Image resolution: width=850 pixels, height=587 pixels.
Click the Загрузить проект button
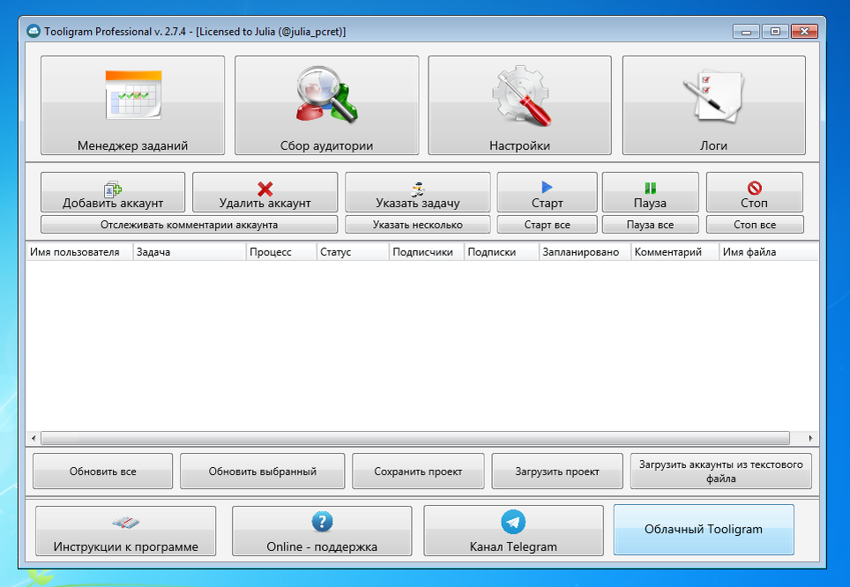[x=557, y=471]
